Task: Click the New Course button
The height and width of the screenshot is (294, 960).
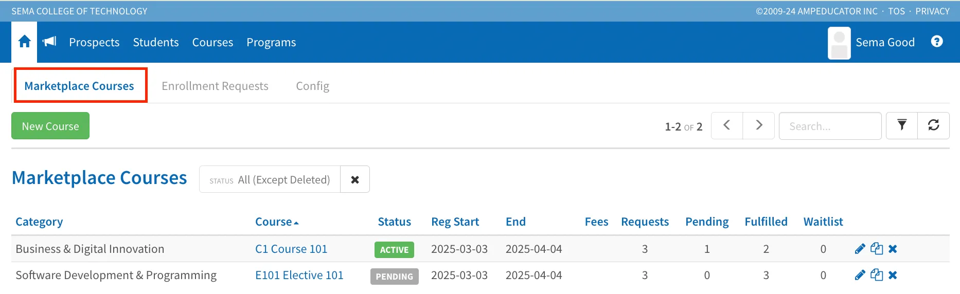Action: pyautogui.click(x=50, y=126)
